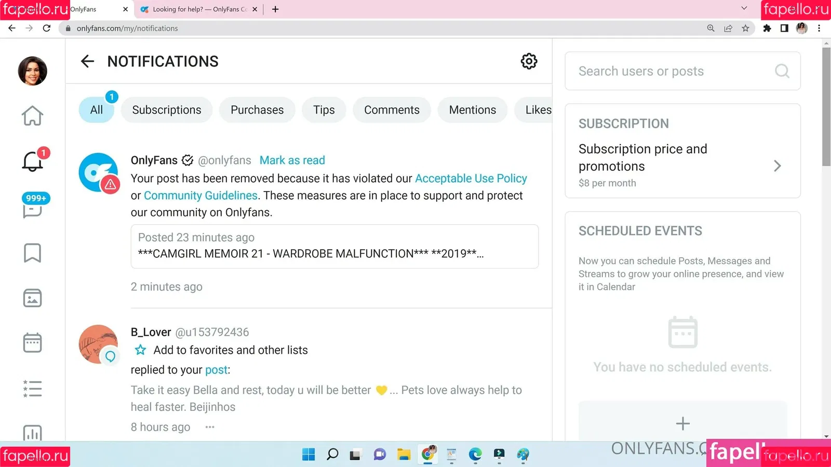Image resolution: width=831 pixels, height=467 pixels.
Task: Open the browser zoom icon
Action: (x=711, y=28)
